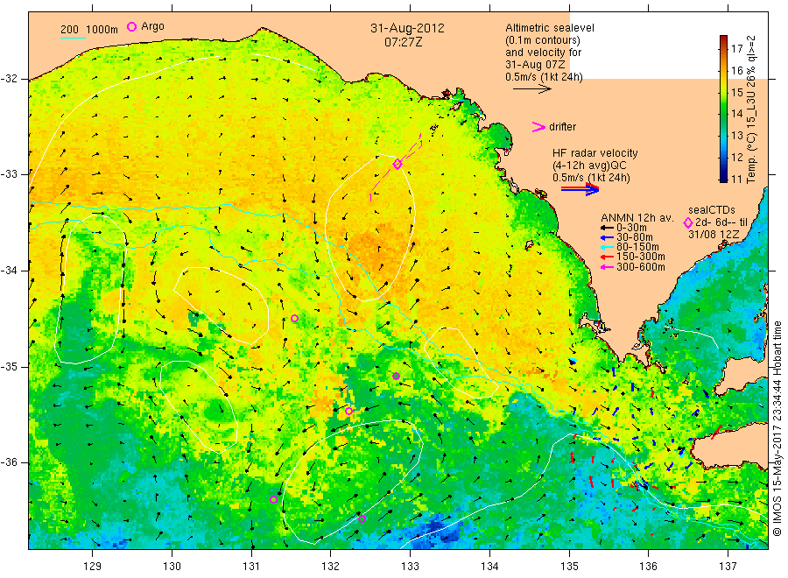Click the vertical IMOS copyright timestamp text
788x578 pixels.
click(x=777, y=428)
